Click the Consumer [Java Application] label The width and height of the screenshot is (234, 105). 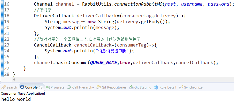[x=23, y=94]
